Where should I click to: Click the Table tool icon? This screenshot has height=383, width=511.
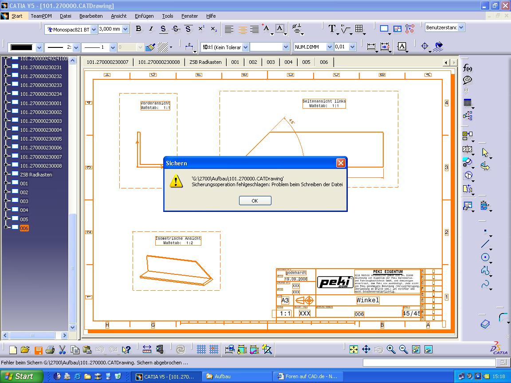pyautogui.click(x=359, y=29)
